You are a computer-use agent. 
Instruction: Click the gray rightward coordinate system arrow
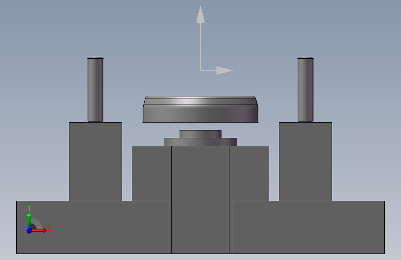(224, 70)
